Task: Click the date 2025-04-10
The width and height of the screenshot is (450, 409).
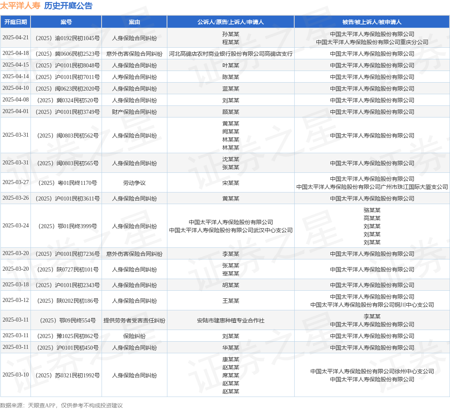Action: pos(16,88)
